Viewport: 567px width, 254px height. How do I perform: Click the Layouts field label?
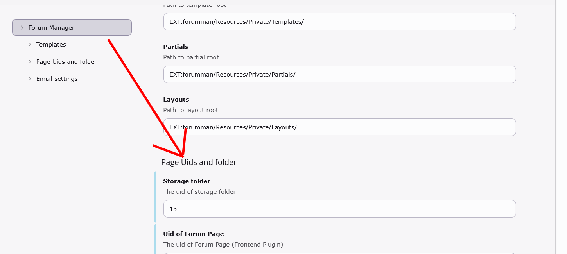pos(176,100)
